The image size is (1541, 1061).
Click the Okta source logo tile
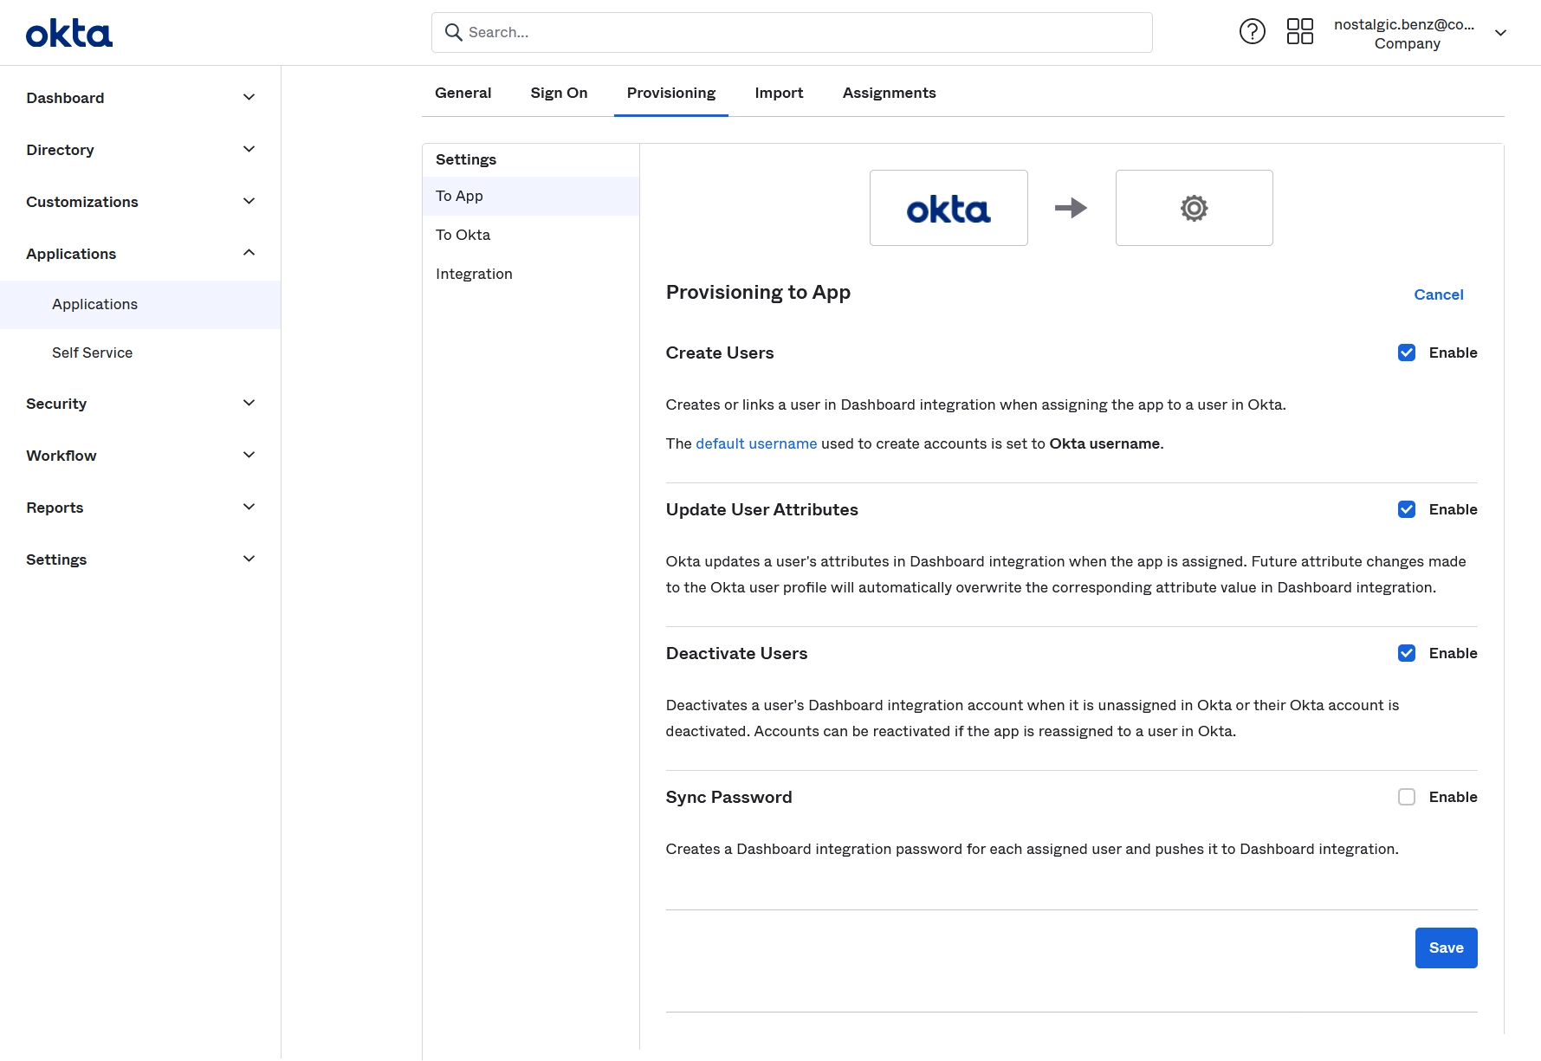click(x=949, y=208)
